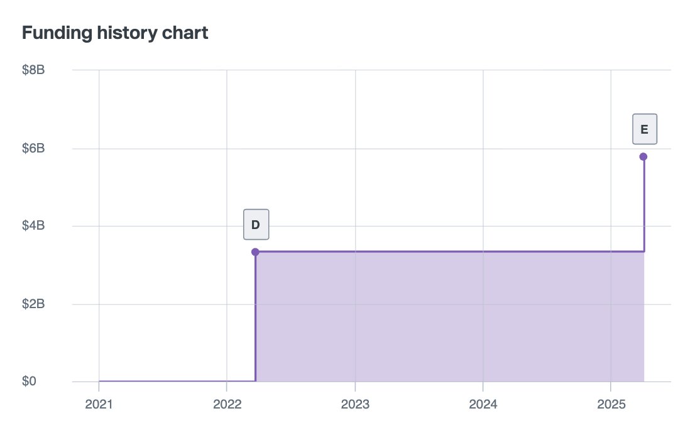Viewport: 695px width, 433px height.
Task: Select the purple data point under E
Action: click(643, 157)
